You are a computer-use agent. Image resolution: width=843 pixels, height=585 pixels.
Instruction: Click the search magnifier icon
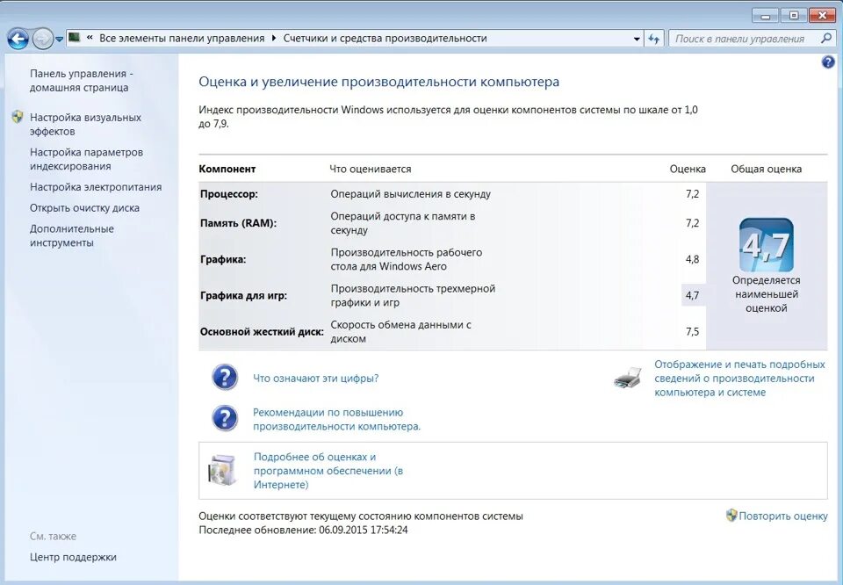click(826, 38)
